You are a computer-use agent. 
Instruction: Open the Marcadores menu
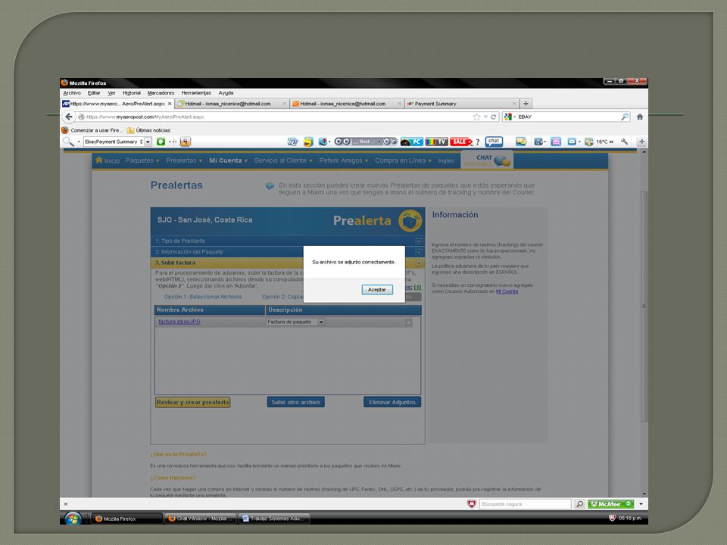(x=161, y=92)
